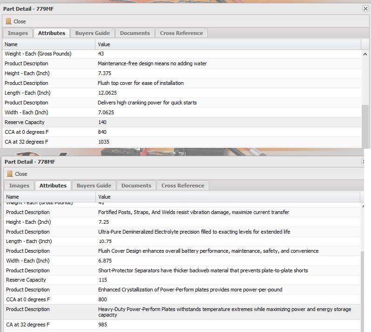The image size is (371, 332).
Task: Select the Documents tab in 779MF window
Action: click(135, 33)
